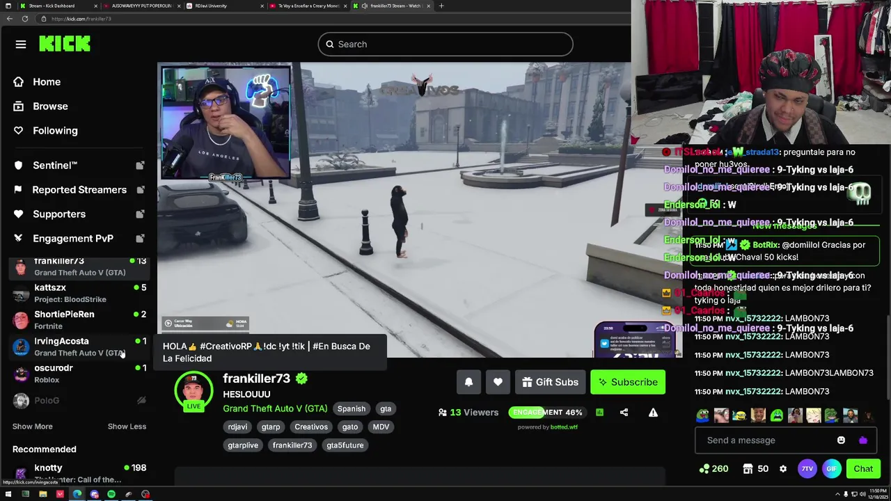The width and height of the screenshot is (891, 501).
Task: Click the Engagement 46% progress bar
Action: click(x=547, y=413)
